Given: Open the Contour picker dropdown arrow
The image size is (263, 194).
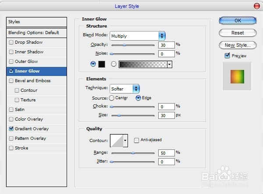Looking at the screenshot, I should [x=125, y=141].
